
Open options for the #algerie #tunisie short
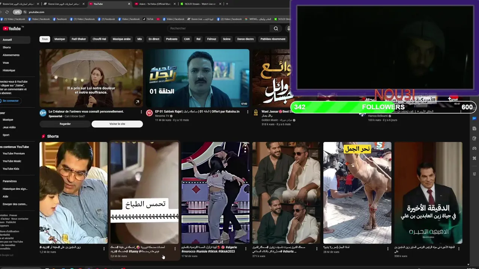point(246,248)
